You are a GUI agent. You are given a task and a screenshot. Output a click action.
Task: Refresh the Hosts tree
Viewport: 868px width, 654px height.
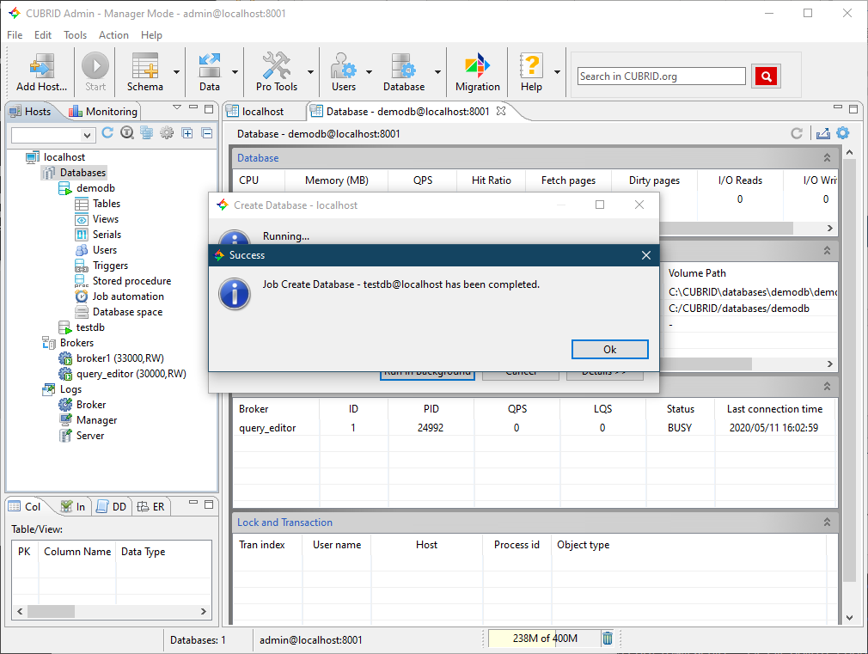[x=107, y=133]
